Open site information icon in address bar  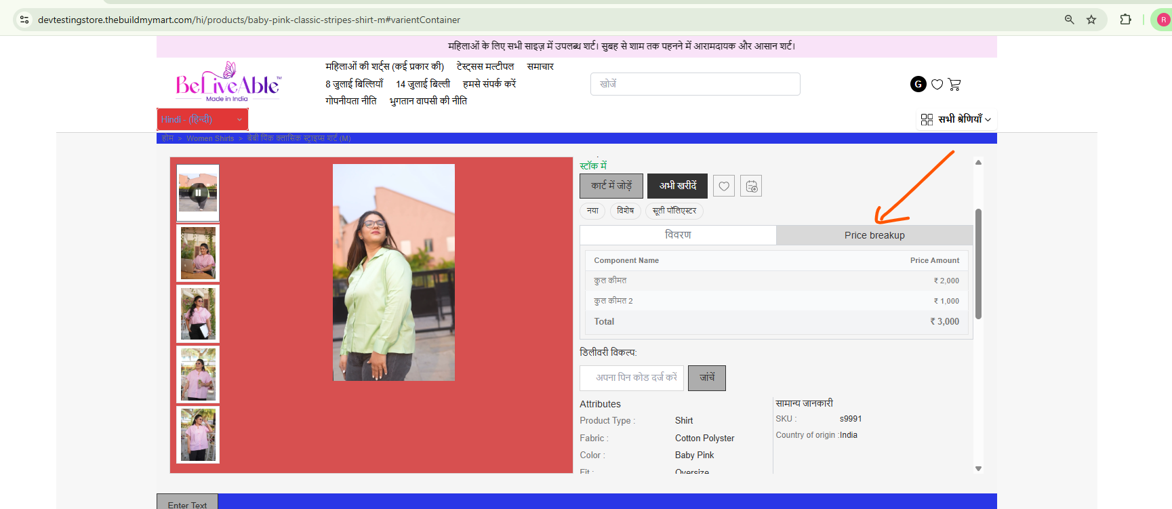click(24, 20)
